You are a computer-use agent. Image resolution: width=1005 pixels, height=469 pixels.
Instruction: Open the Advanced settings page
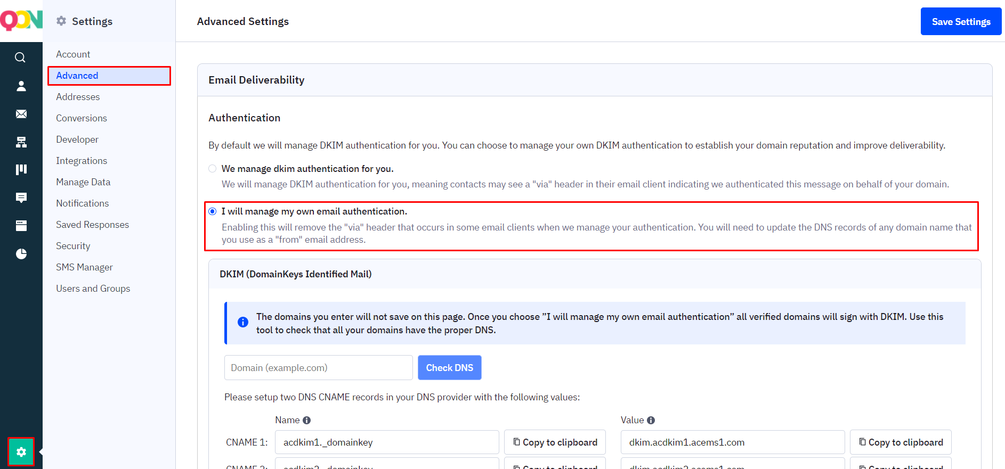pos(109,76)
